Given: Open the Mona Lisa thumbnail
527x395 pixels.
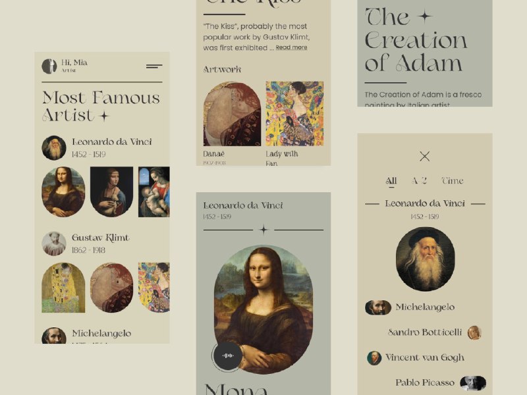Looking at the screenshot, I should tap(63, 192).
